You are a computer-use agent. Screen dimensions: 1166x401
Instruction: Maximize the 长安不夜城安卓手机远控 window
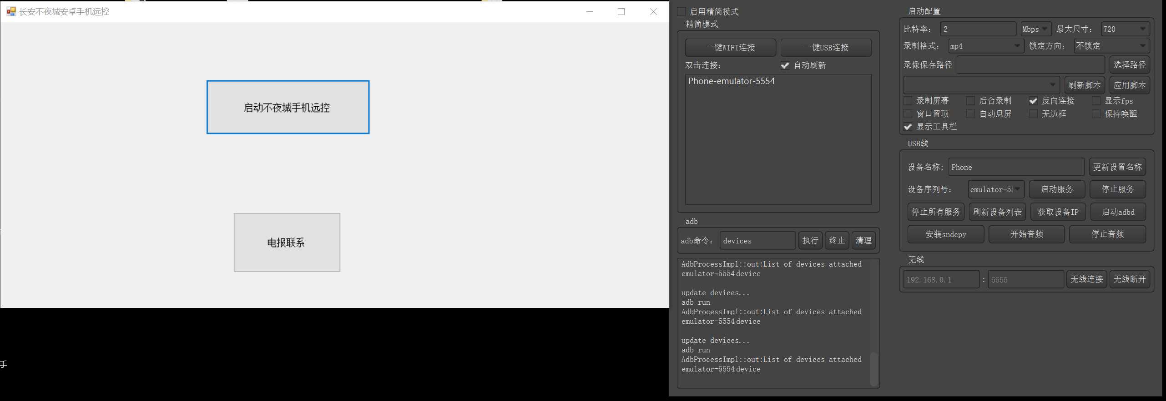tap(621, 12)
